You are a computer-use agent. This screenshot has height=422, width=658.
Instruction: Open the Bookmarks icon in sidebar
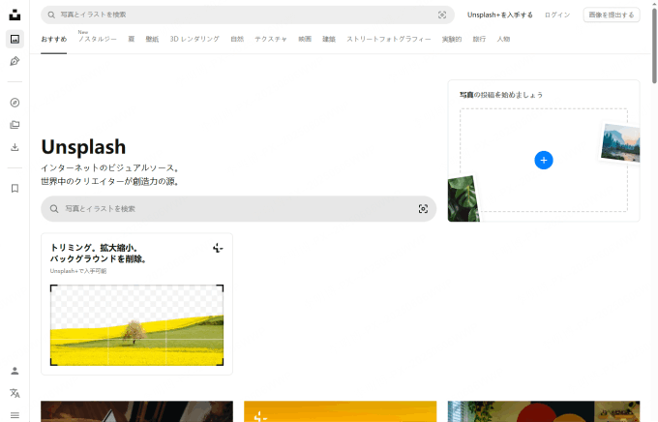(15, 188)
